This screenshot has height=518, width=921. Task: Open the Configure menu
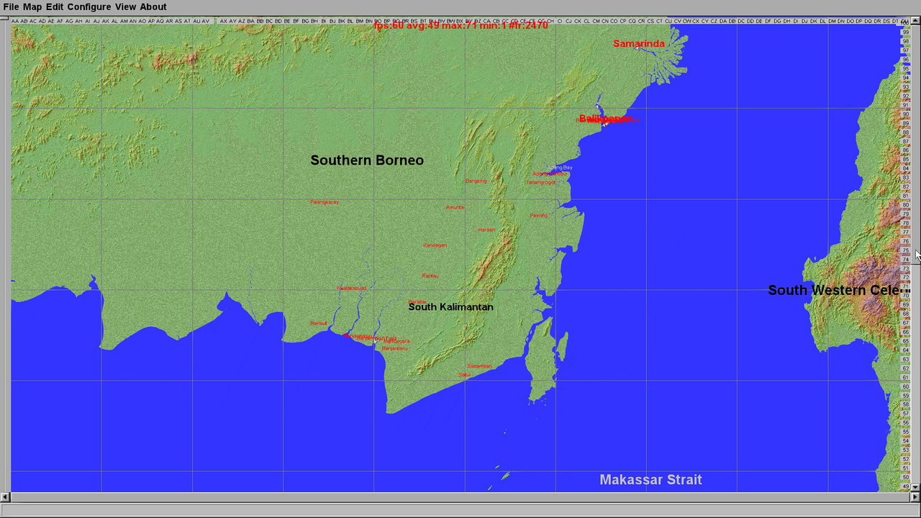(x=89, y=7)
